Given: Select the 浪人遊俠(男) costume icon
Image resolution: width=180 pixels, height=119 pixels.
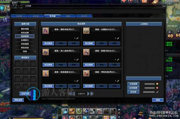Looking at the screenshot, I should (46, 52).
